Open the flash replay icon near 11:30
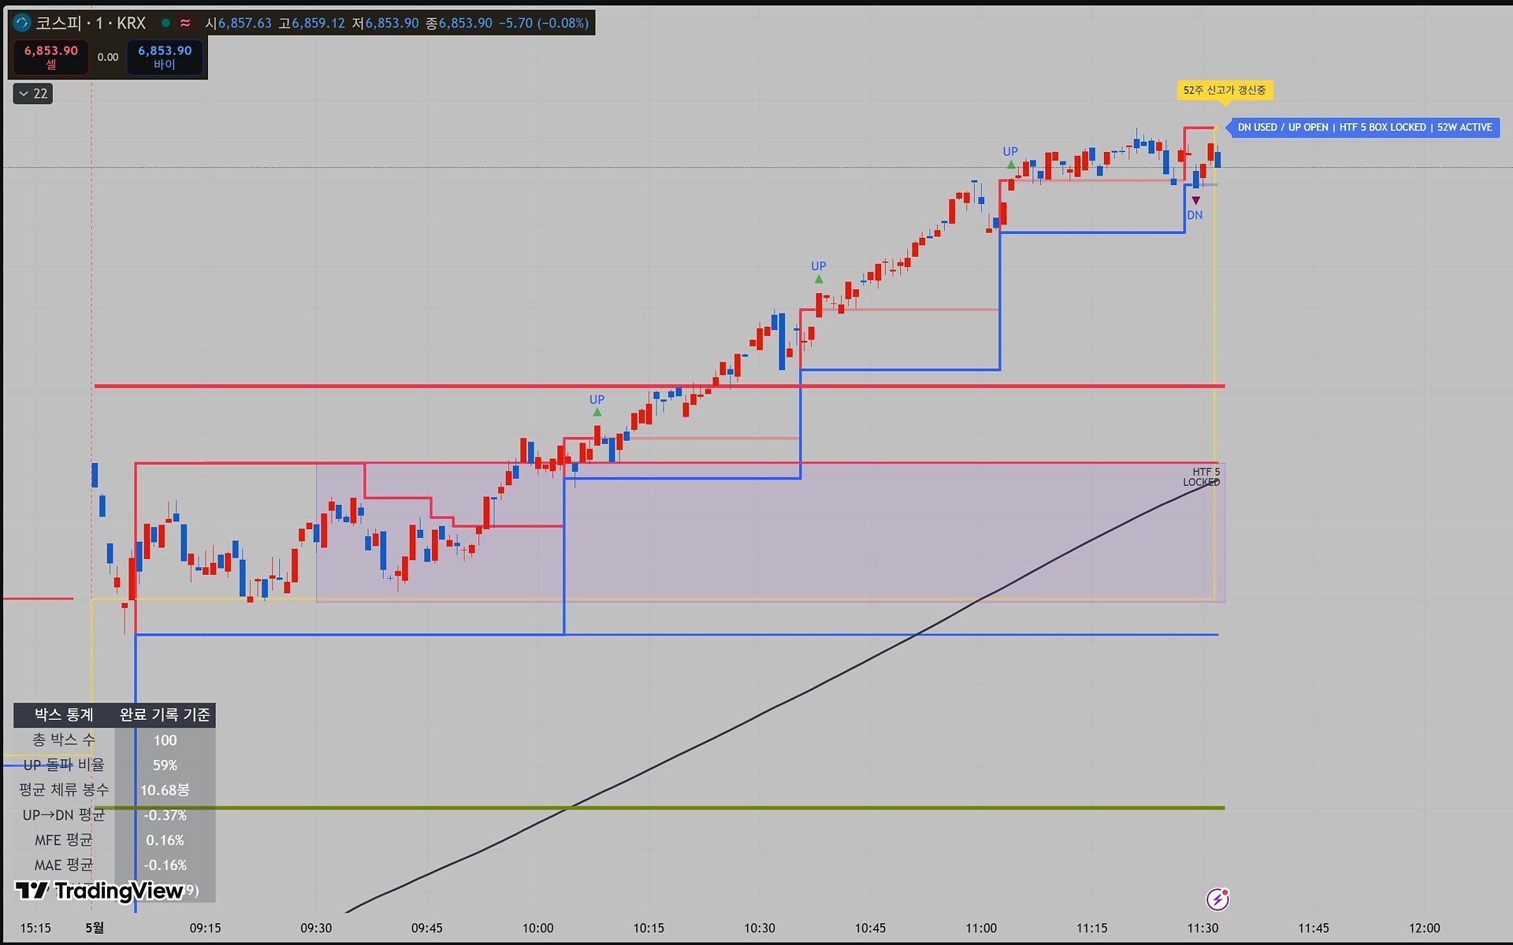The image size is (1513, 945). 1217,899
